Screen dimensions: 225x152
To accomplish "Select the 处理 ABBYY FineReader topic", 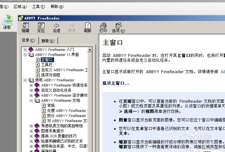I will pos(67,111).
